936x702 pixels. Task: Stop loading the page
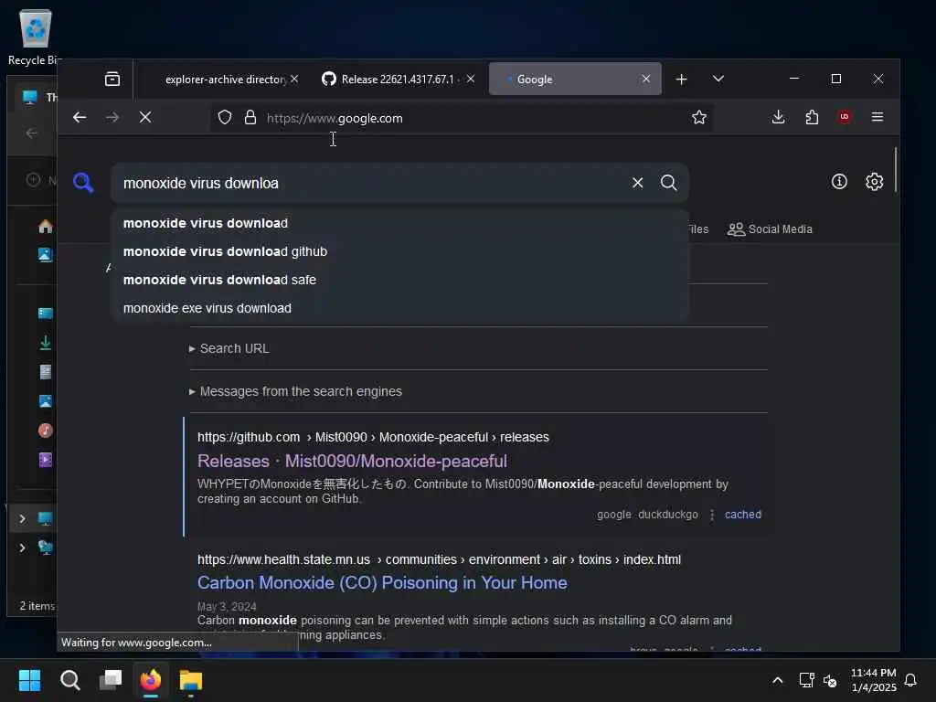point(145,117)
